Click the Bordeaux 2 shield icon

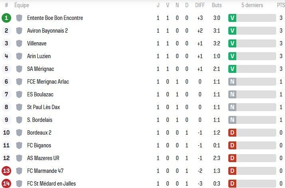pos(19,133)
